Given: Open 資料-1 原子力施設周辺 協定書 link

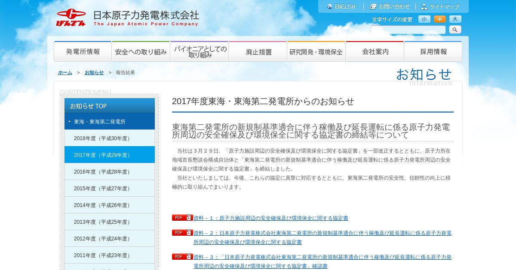Looking at the screenshot, I should coord(271,218).
